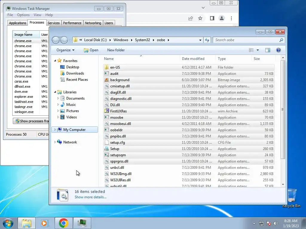Click the taskbar clock showing 8:28 AM
Viewport: 306px width, 229px height.
(290, 223)
